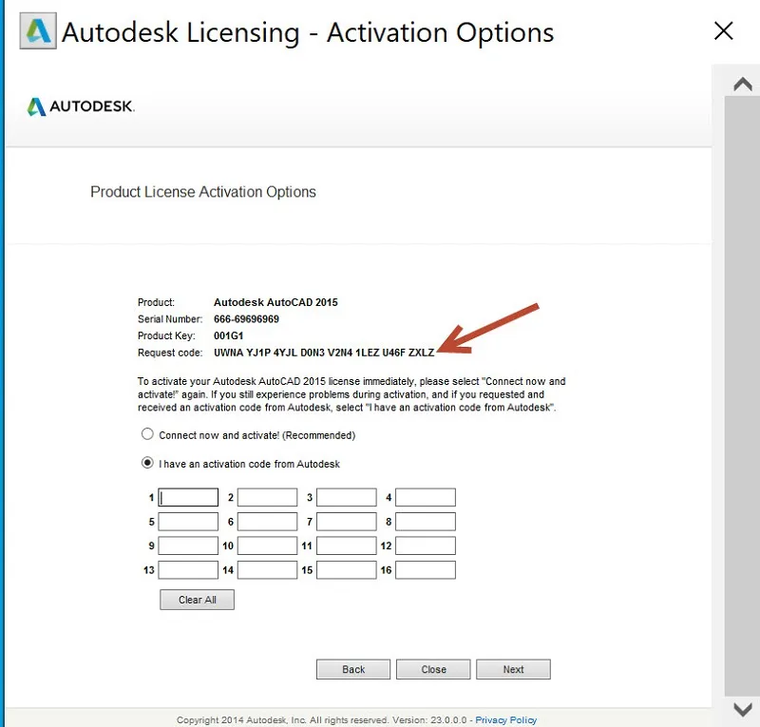
Task: Click activation code field 16
Action: (425, 569)
